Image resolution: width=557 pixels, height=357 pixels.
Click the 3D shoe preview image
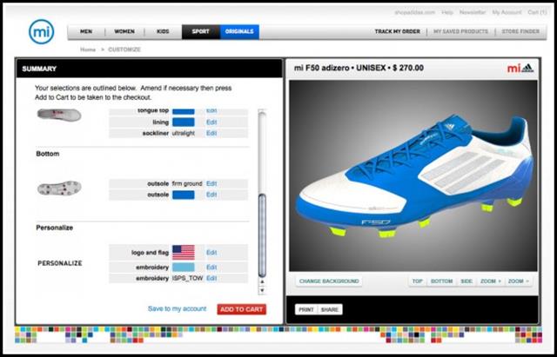coord(413,175)
